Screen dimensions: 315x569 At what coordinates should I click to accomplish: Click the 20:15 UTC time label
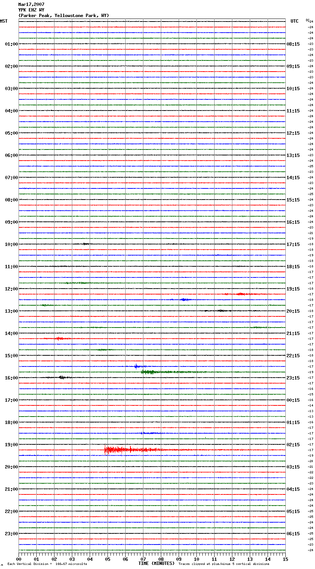(293, 311)
